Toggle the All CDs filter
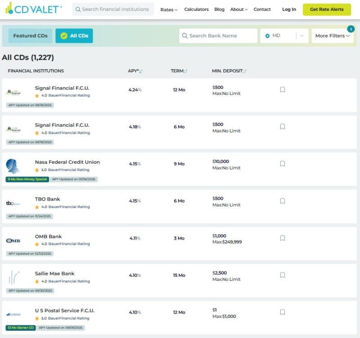 (x=74, y=36)
